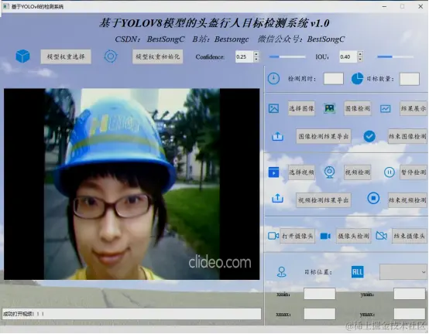Image resolution: width=429 pixels, height=334 pixels.
Task: Click the crossed-out camera icon
Action: pos(382,235)
